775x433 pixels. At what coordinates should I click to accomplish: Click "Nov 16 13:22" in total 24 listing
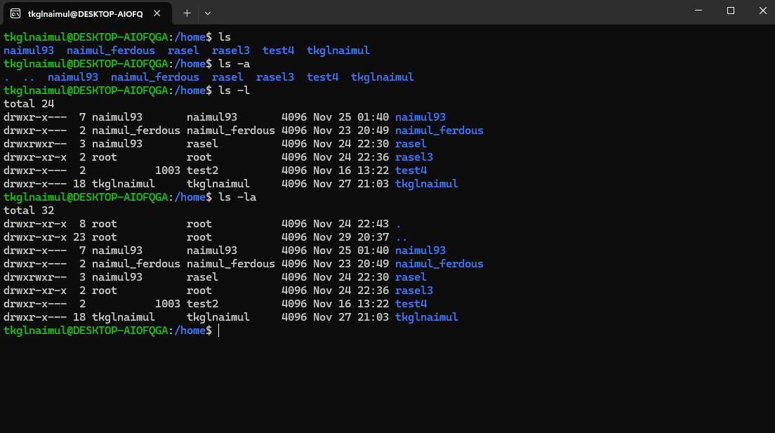[351, 171]
